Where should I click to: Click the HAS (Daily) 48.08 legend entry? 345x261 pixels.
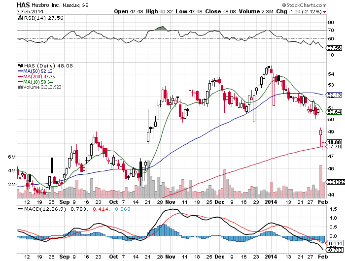[48, 65]
